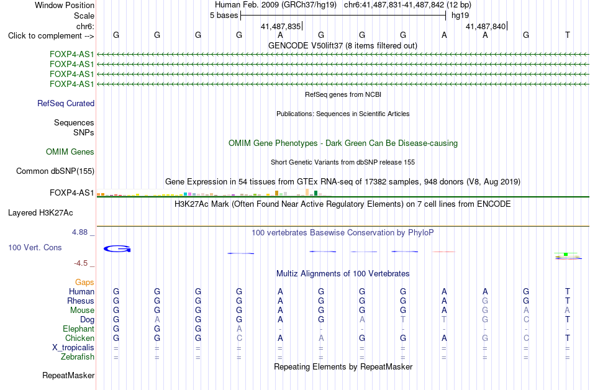Viewport: 590px width, 390px height.
Task: Open the RefSeq Curated track label
Action: [66, 104]
